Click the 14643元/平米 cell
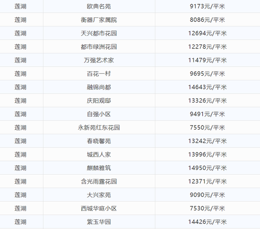Image resolution: width=260 pixels, height=229 pixels. (x=208, y=87)
